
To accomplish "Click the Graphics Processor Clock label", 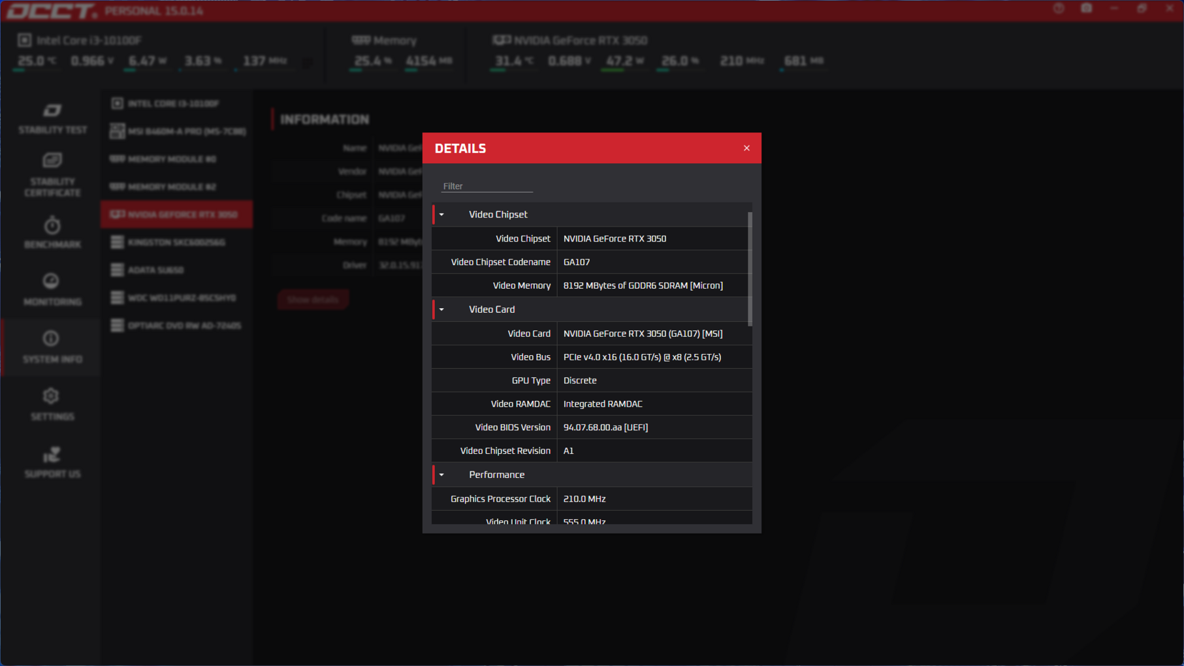I will point(500,499).
